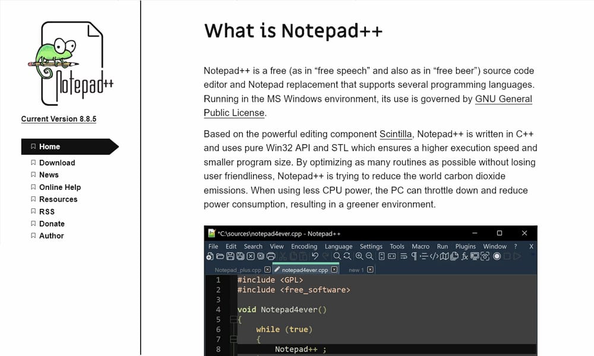Open the Language menu

pos(339,246)
